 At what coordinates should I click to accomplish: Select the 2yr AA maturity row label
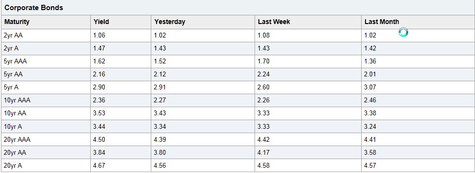coord(13,35)
